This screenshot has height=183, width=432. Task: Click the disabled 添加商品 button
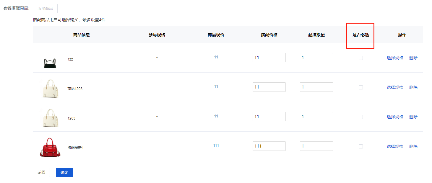(x=45, y=9)
